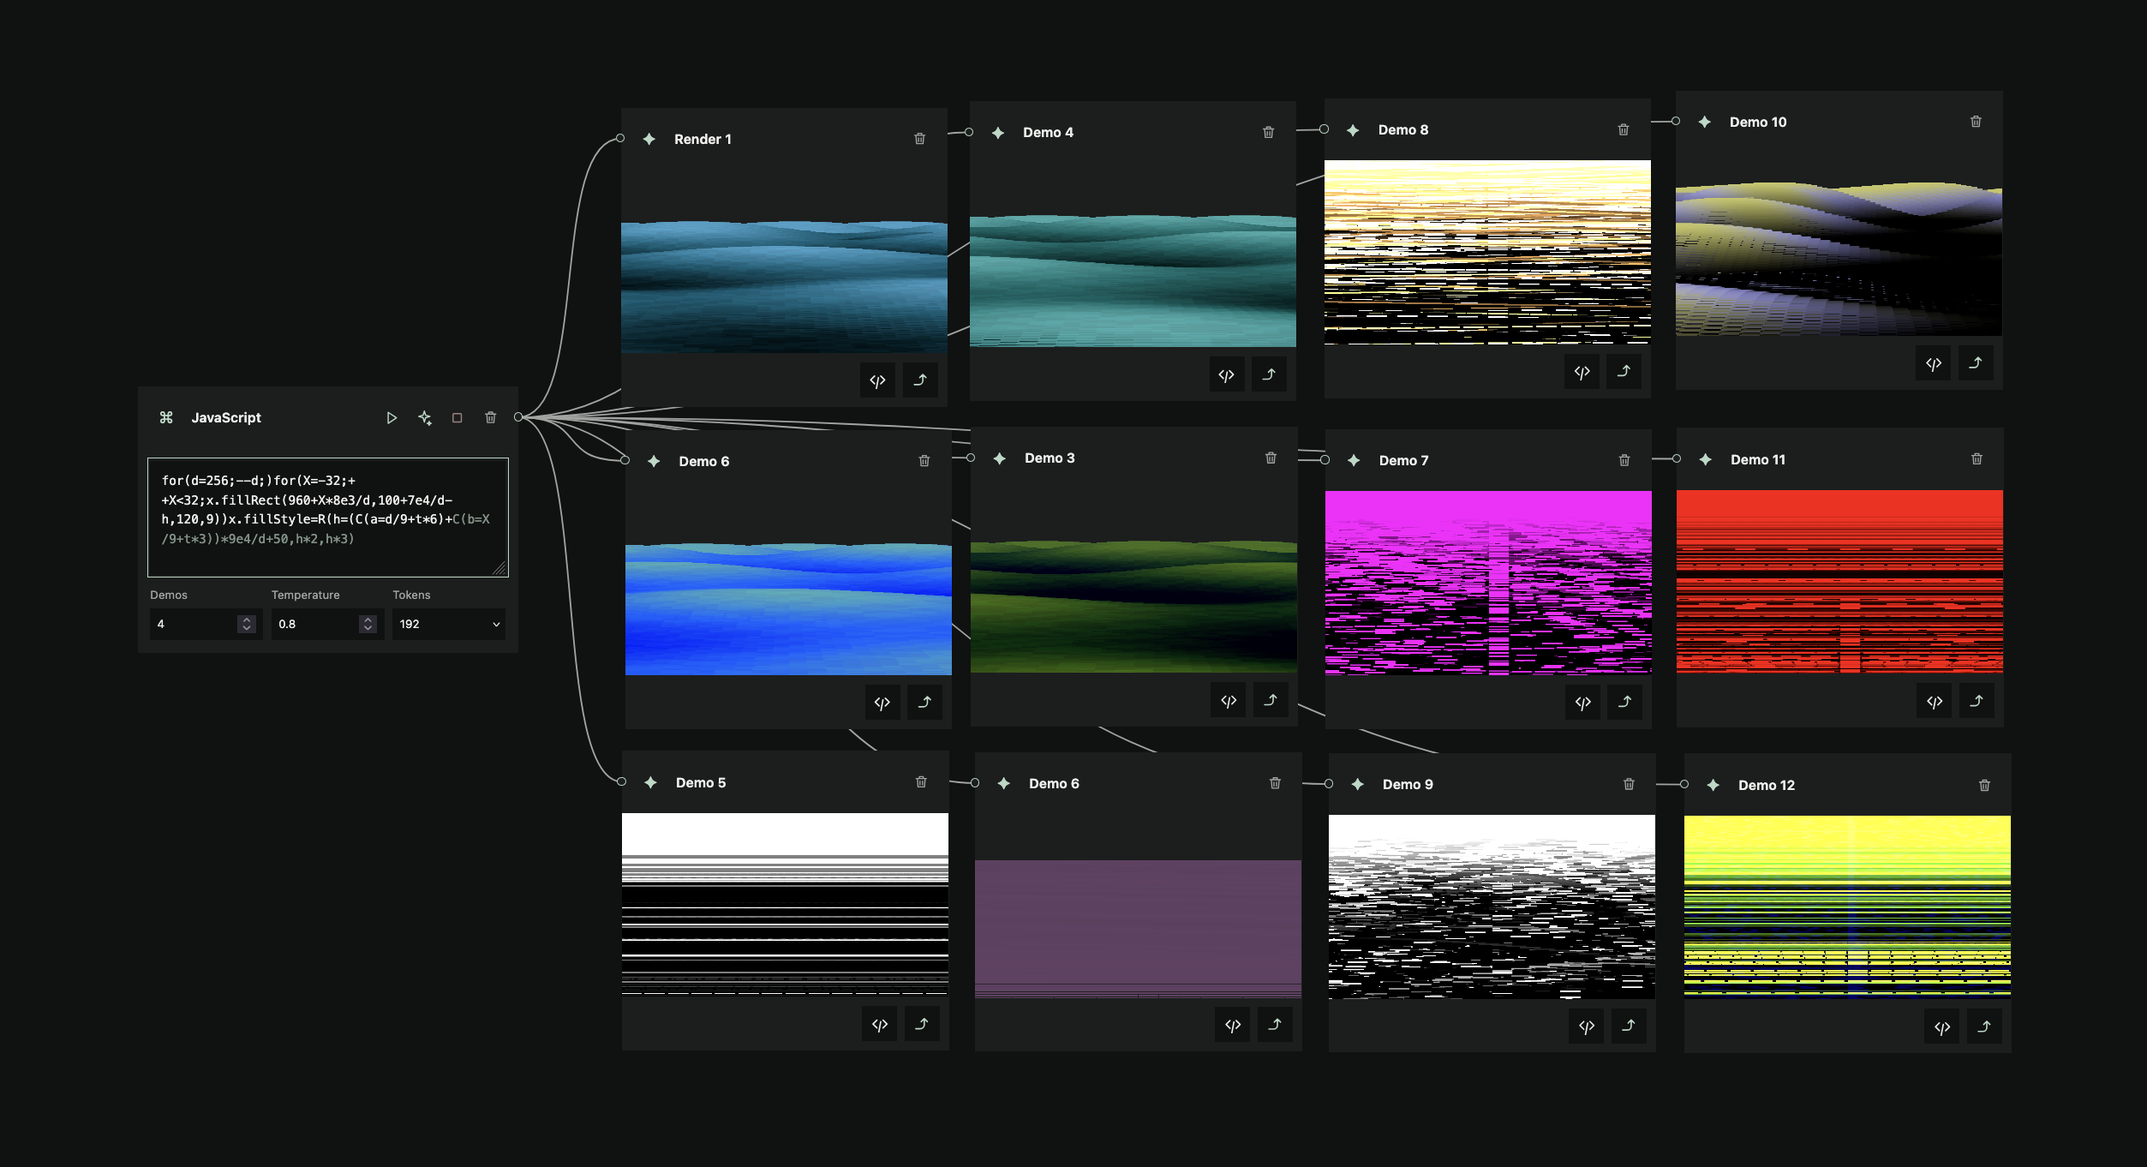Open the Tokens dropdown showing 192
The image size is (2147, 1167).
point(449,624)
